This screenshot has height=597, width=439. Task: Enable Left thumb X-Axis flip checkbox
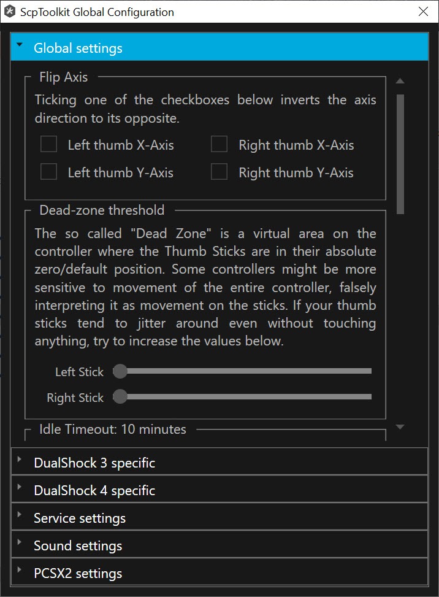tap(48, 144)
